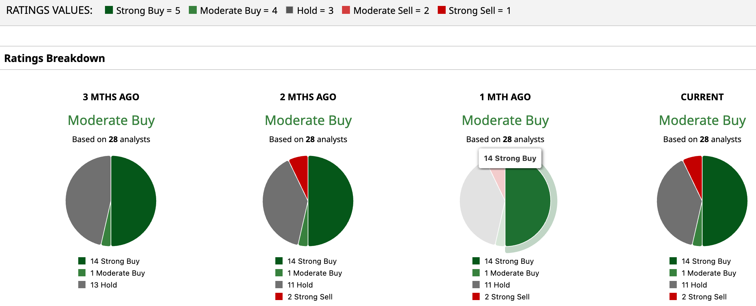Click the Strong Sell swatch in ratings values
The height and width of the screenshot is (306, 756).
(441, 10)
